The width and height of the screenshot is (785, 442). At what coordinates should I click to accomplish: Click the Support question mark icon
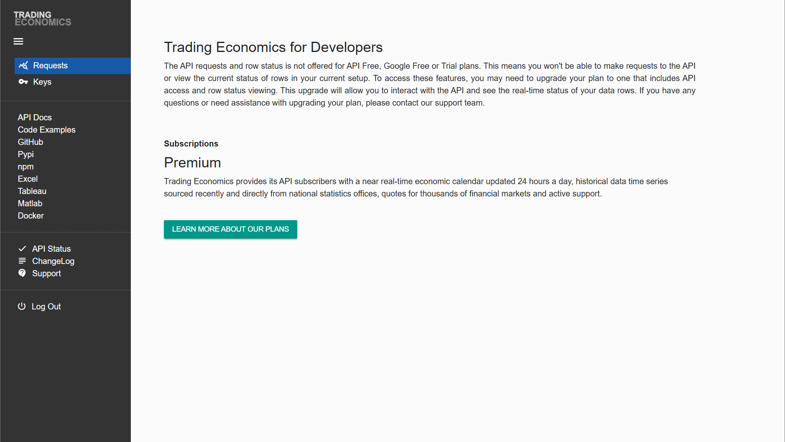pyautogui.click(x=22, y=273)
